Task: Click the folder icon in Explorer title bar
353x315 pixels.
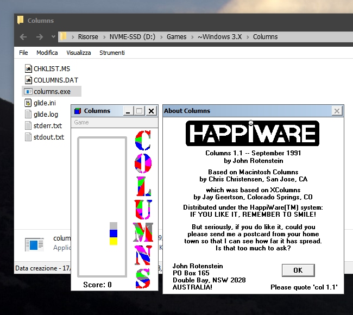Action: point(20,20)
